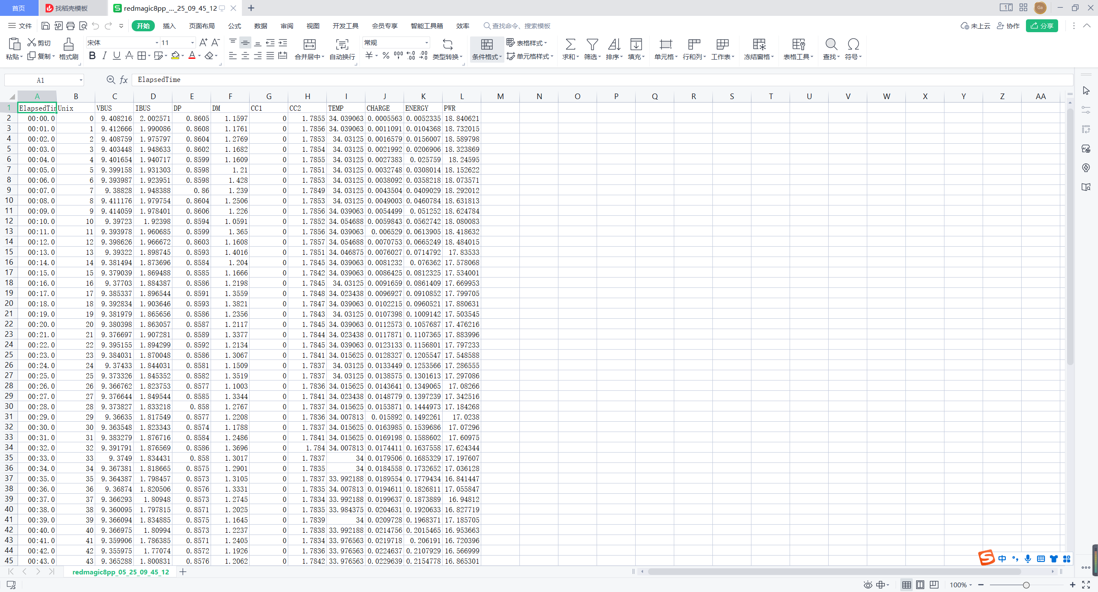Expand the font name dropdown
The height and width of the screenshot is (592, 1098).
coord(157,43)
